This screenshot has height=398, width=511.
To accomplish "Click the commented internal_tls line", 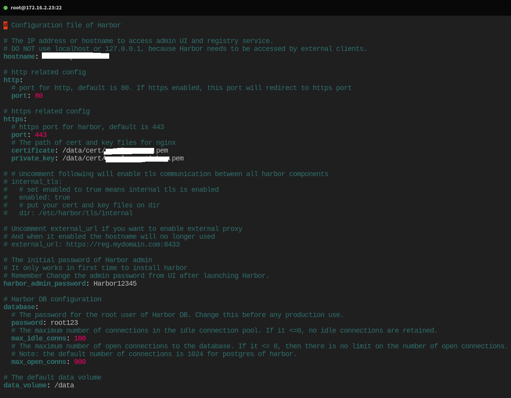I will (36, 182).
